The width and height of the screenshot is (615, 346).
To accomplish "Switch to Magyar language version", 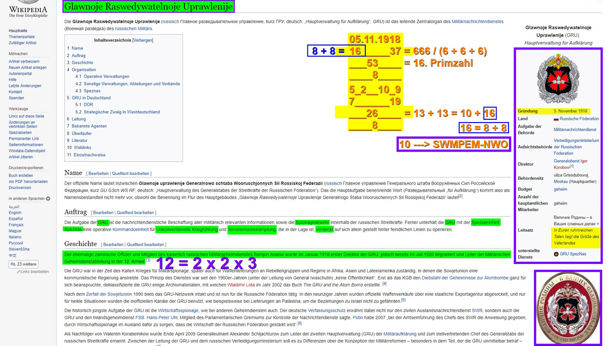I will pos(15,231).
